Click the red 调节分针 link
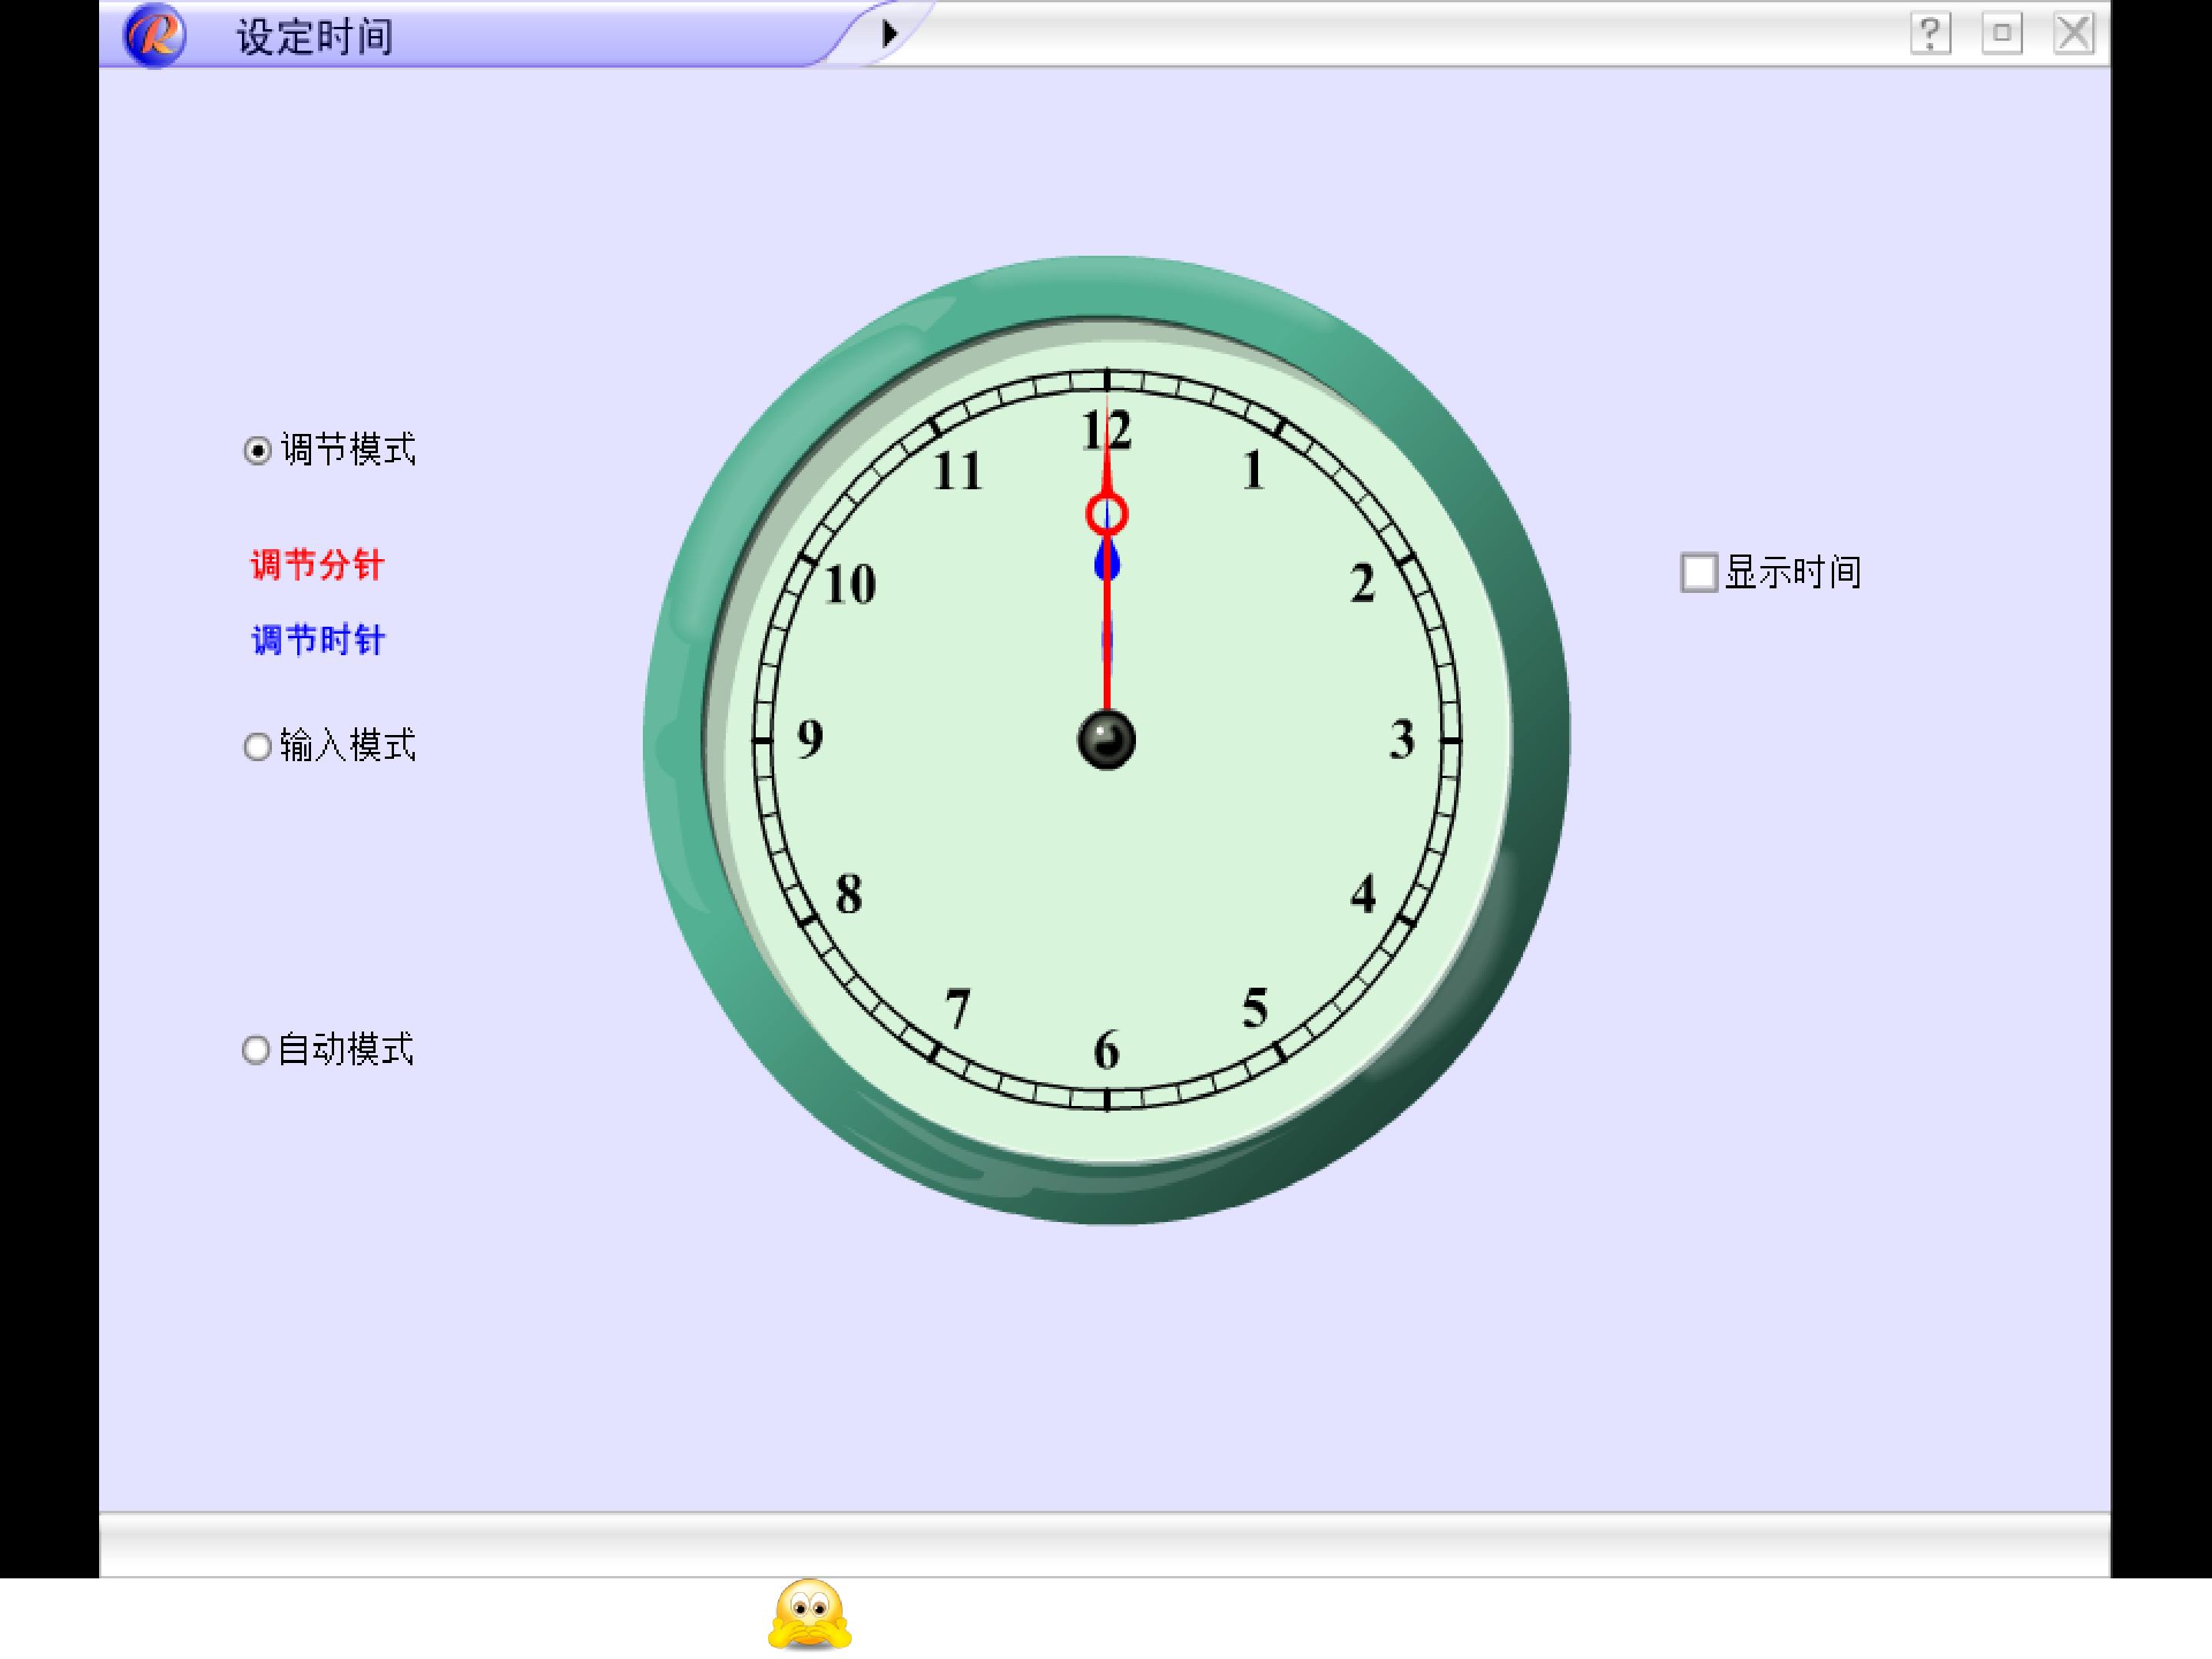Image resolution: width=2212 pixels, height=1659 pixels. tap(317, 565)
